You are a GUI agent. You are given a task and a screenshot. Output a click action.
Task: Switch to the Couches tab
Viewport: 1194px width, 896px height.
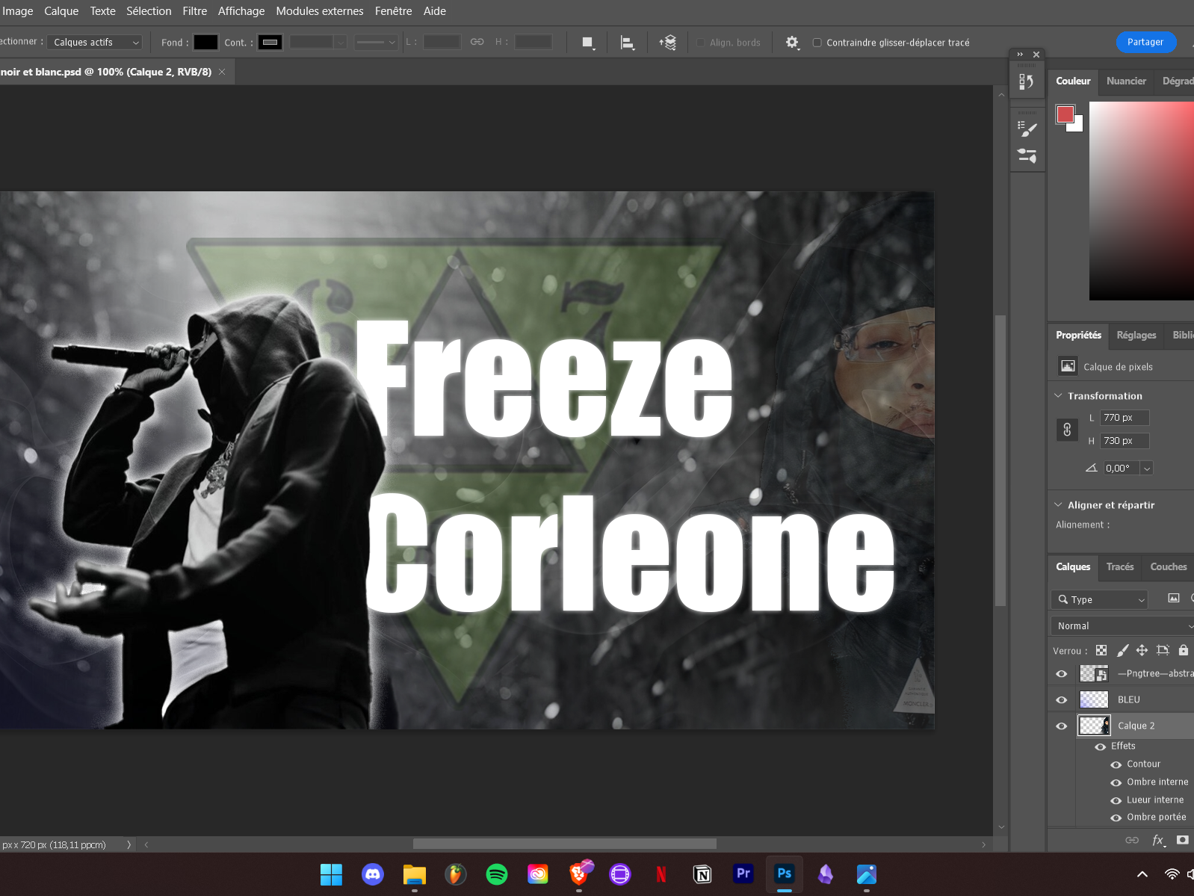[x=1169, y=566]
